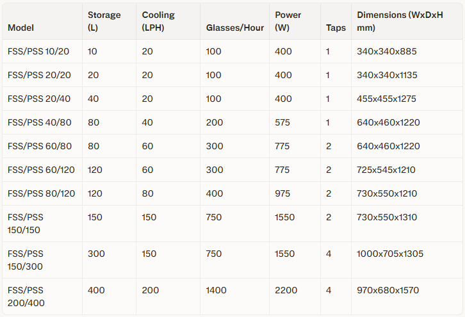Image resolution: width=465 pixels, height=317 pixels.
Task: Select the FSS/PSS 10/20 model cell
Action: (40, 51)
